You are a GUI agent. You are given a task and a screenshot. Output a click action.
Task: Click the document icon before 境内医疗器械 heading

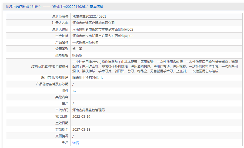[x=8, y=7]
